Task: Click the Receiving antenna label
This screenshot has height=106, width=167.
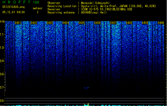Action: tap(61, 12)
